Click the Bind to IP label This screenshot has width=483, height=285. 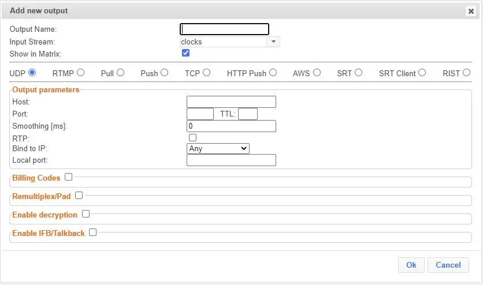30,148
